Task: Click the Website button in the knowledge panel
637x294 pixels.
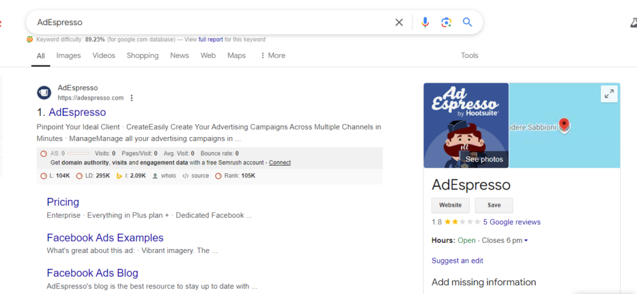Action: pyautogui.click(x=450, y=206)
